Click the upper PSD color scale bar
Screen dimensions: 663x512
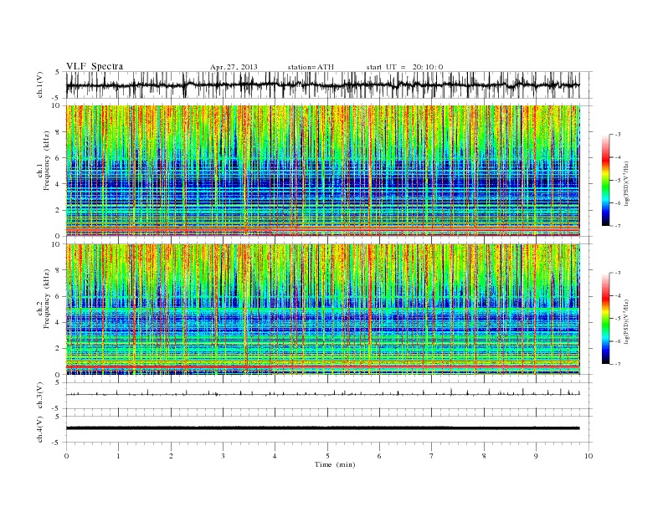605,180
